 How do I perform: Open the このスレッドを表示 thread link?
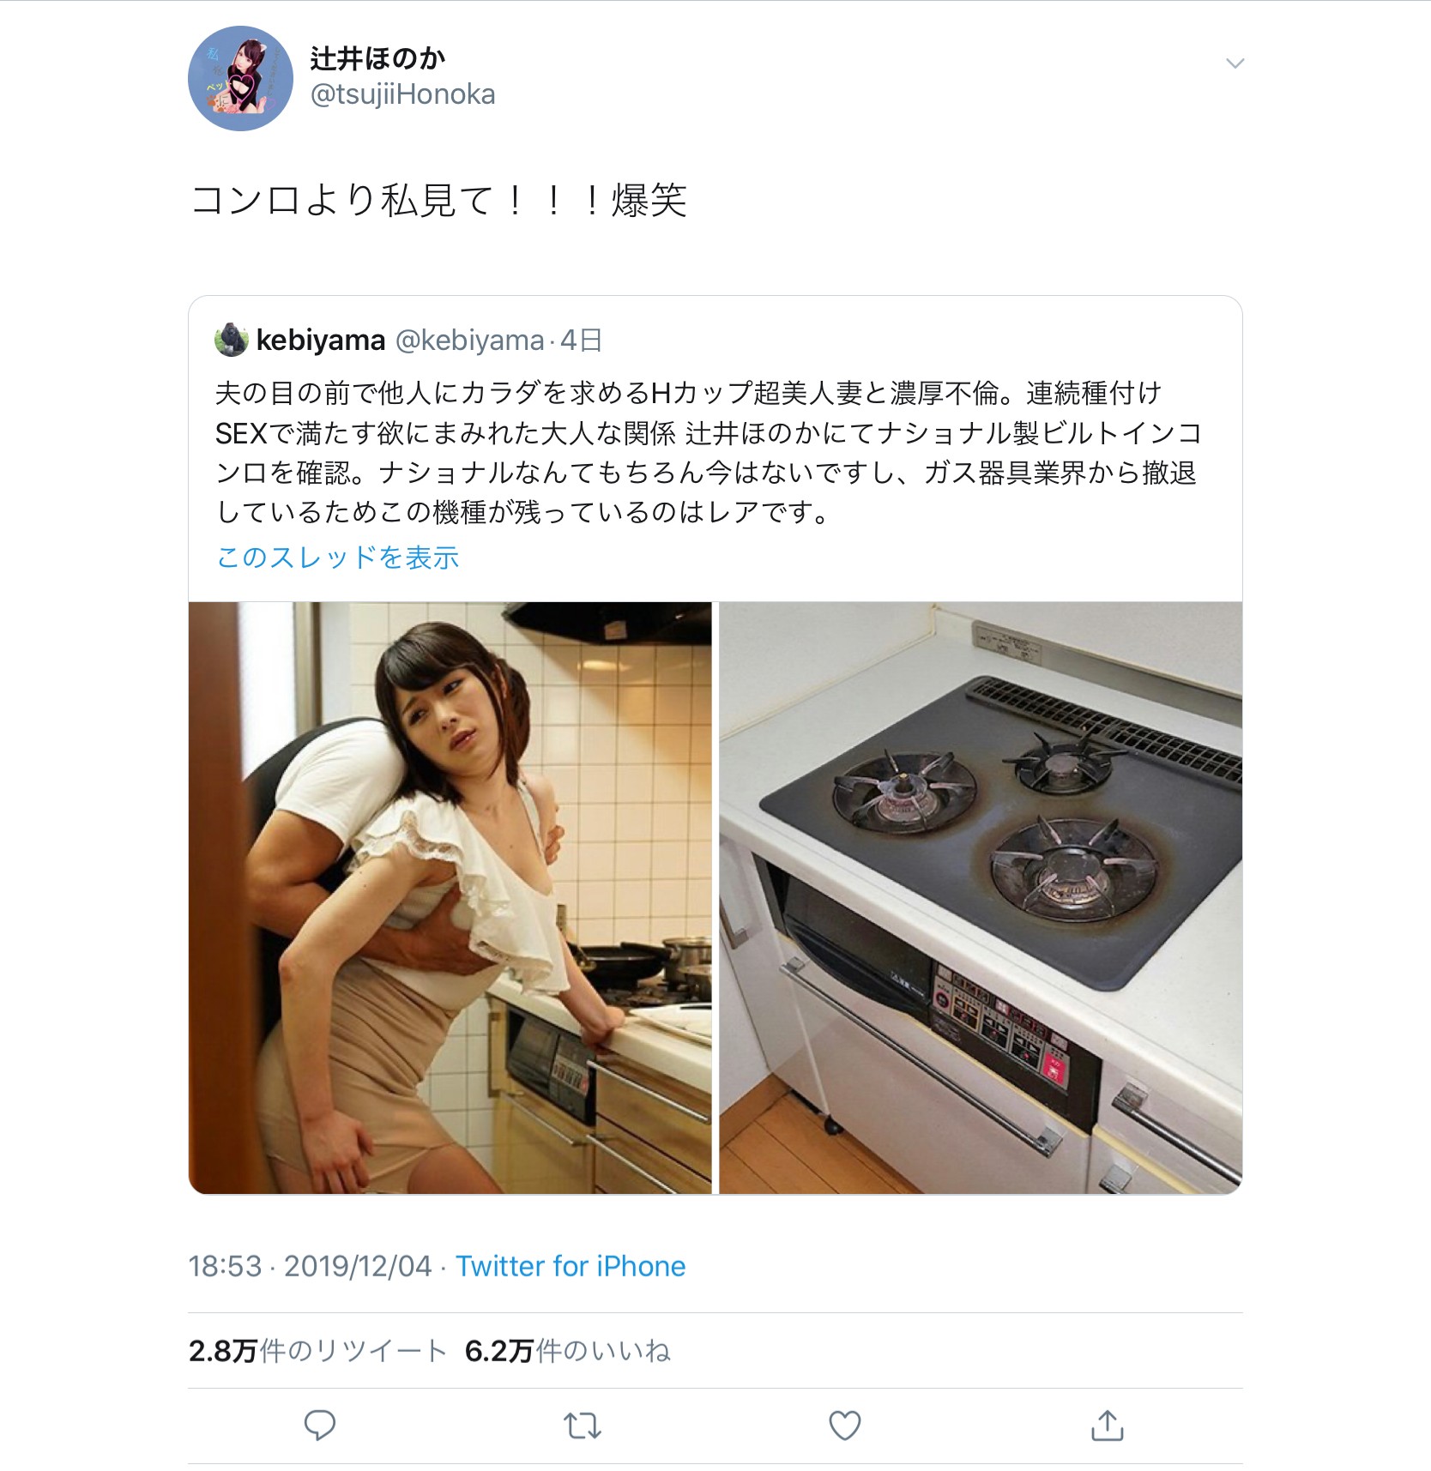(338, 557)
